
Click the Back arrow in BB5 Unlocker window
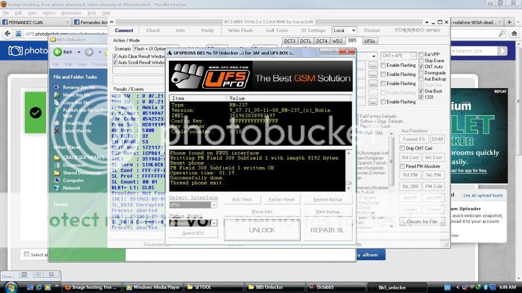coord(58,52)
